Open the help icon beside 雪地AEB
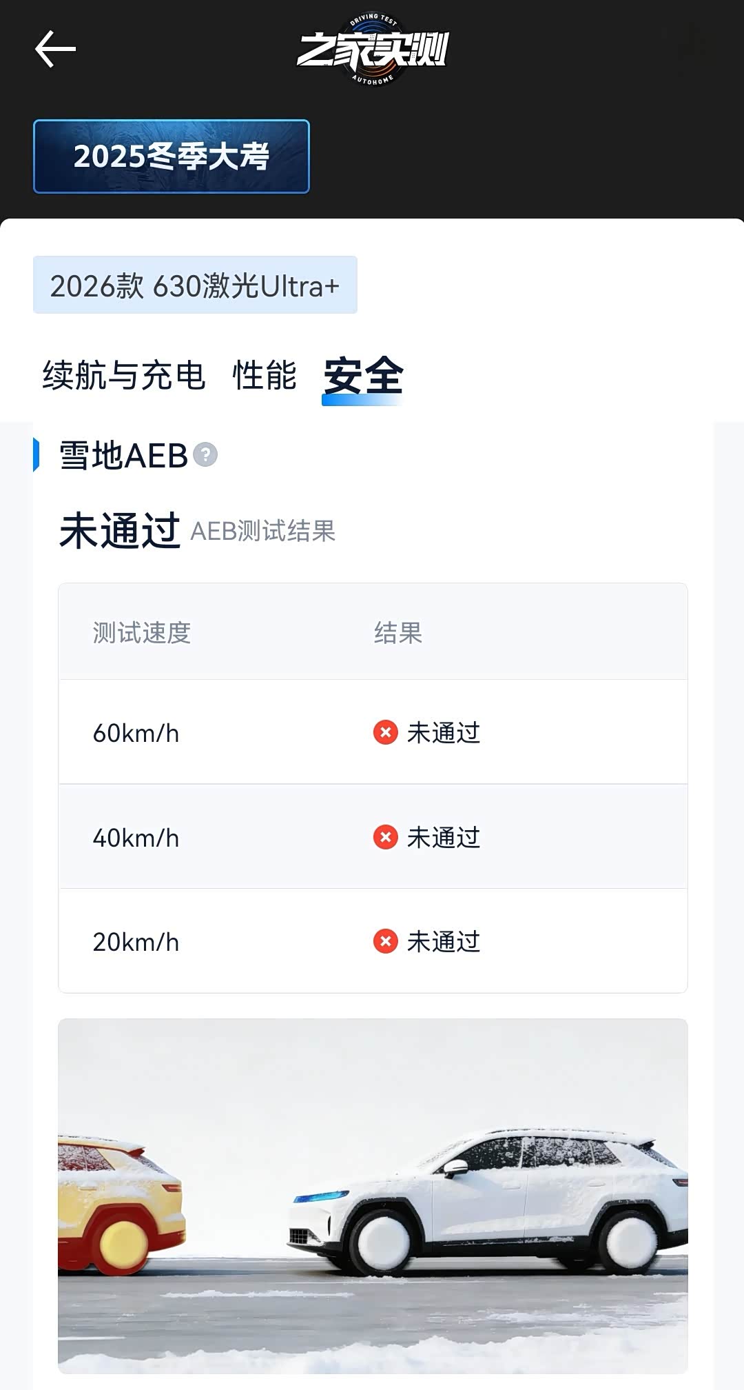This screenshot has height=1390, width=744. tap(205, 455)
